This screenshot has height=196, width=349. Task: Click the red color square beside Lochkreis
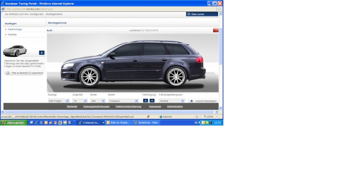click(216, 30)
